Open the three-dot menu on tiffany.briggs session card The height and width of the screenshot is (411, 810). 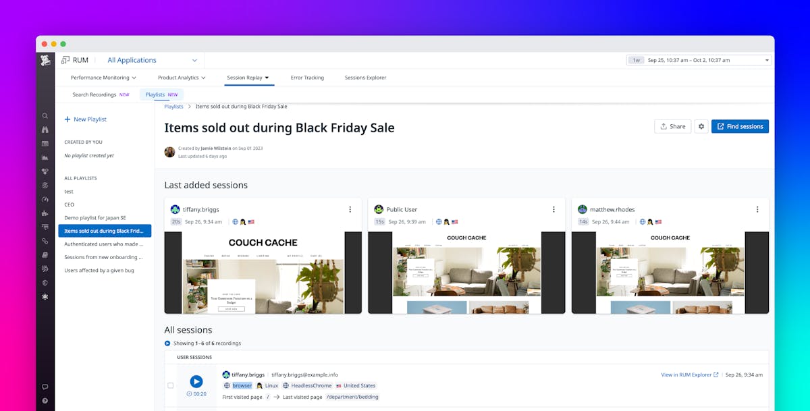point(350,209)
